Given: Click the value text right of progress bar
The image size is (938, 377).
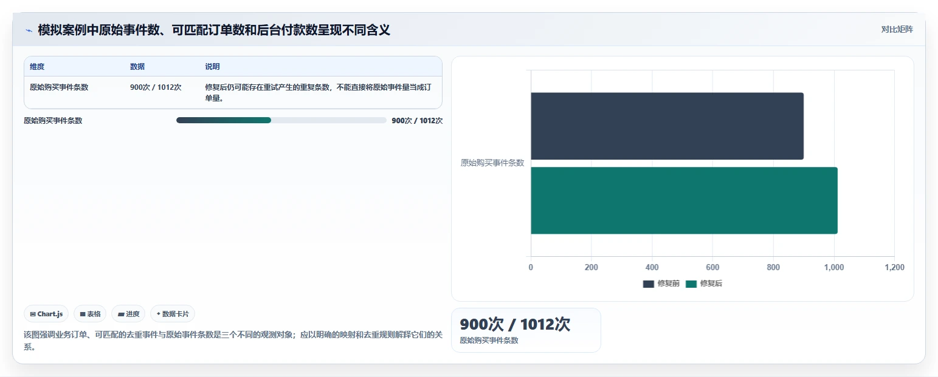Looking at the screenshot, I should click(x=417, y=120).
